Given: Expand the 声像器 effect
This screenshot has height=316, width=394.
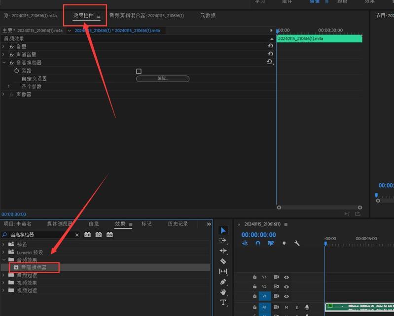Looking at the screenshot, I should (3, 94).
